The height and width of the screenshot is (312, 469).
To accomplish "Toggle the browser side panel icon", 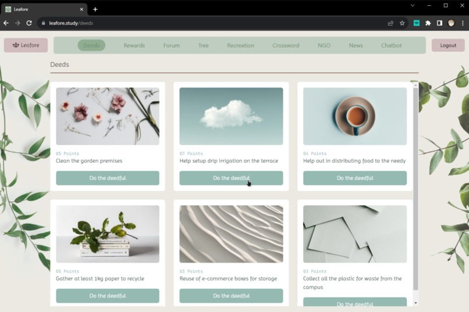I will point(439,23).
